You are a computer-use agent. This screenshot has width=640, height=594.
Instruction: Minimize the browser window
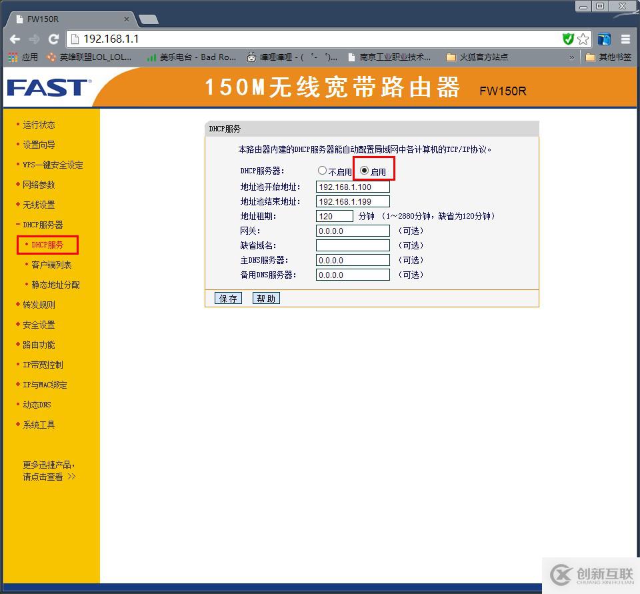coord(584,6)
